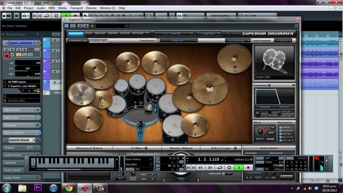Viewport: 343px width, 193px height.
Task: Open the Devices menu
Action: [91, 8]
